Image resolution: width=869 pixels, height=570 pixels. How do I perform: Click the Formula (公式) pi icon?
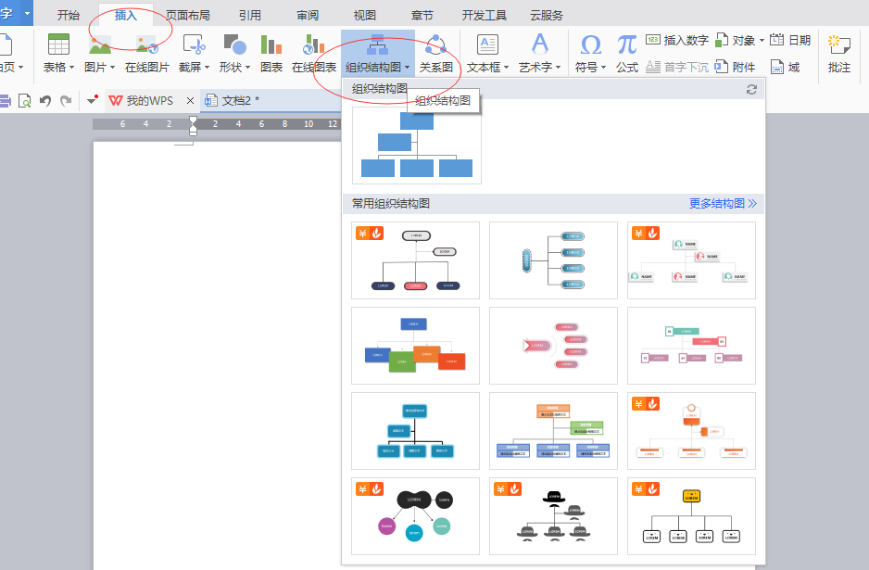[x=627, y=44]
